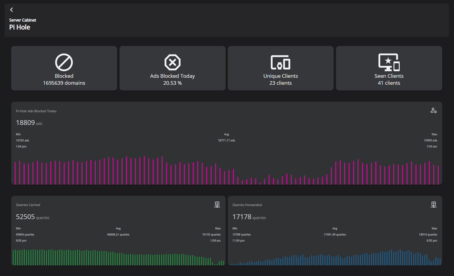
Task: Click the 41 clients value
Action: click(x=389, y=83)
